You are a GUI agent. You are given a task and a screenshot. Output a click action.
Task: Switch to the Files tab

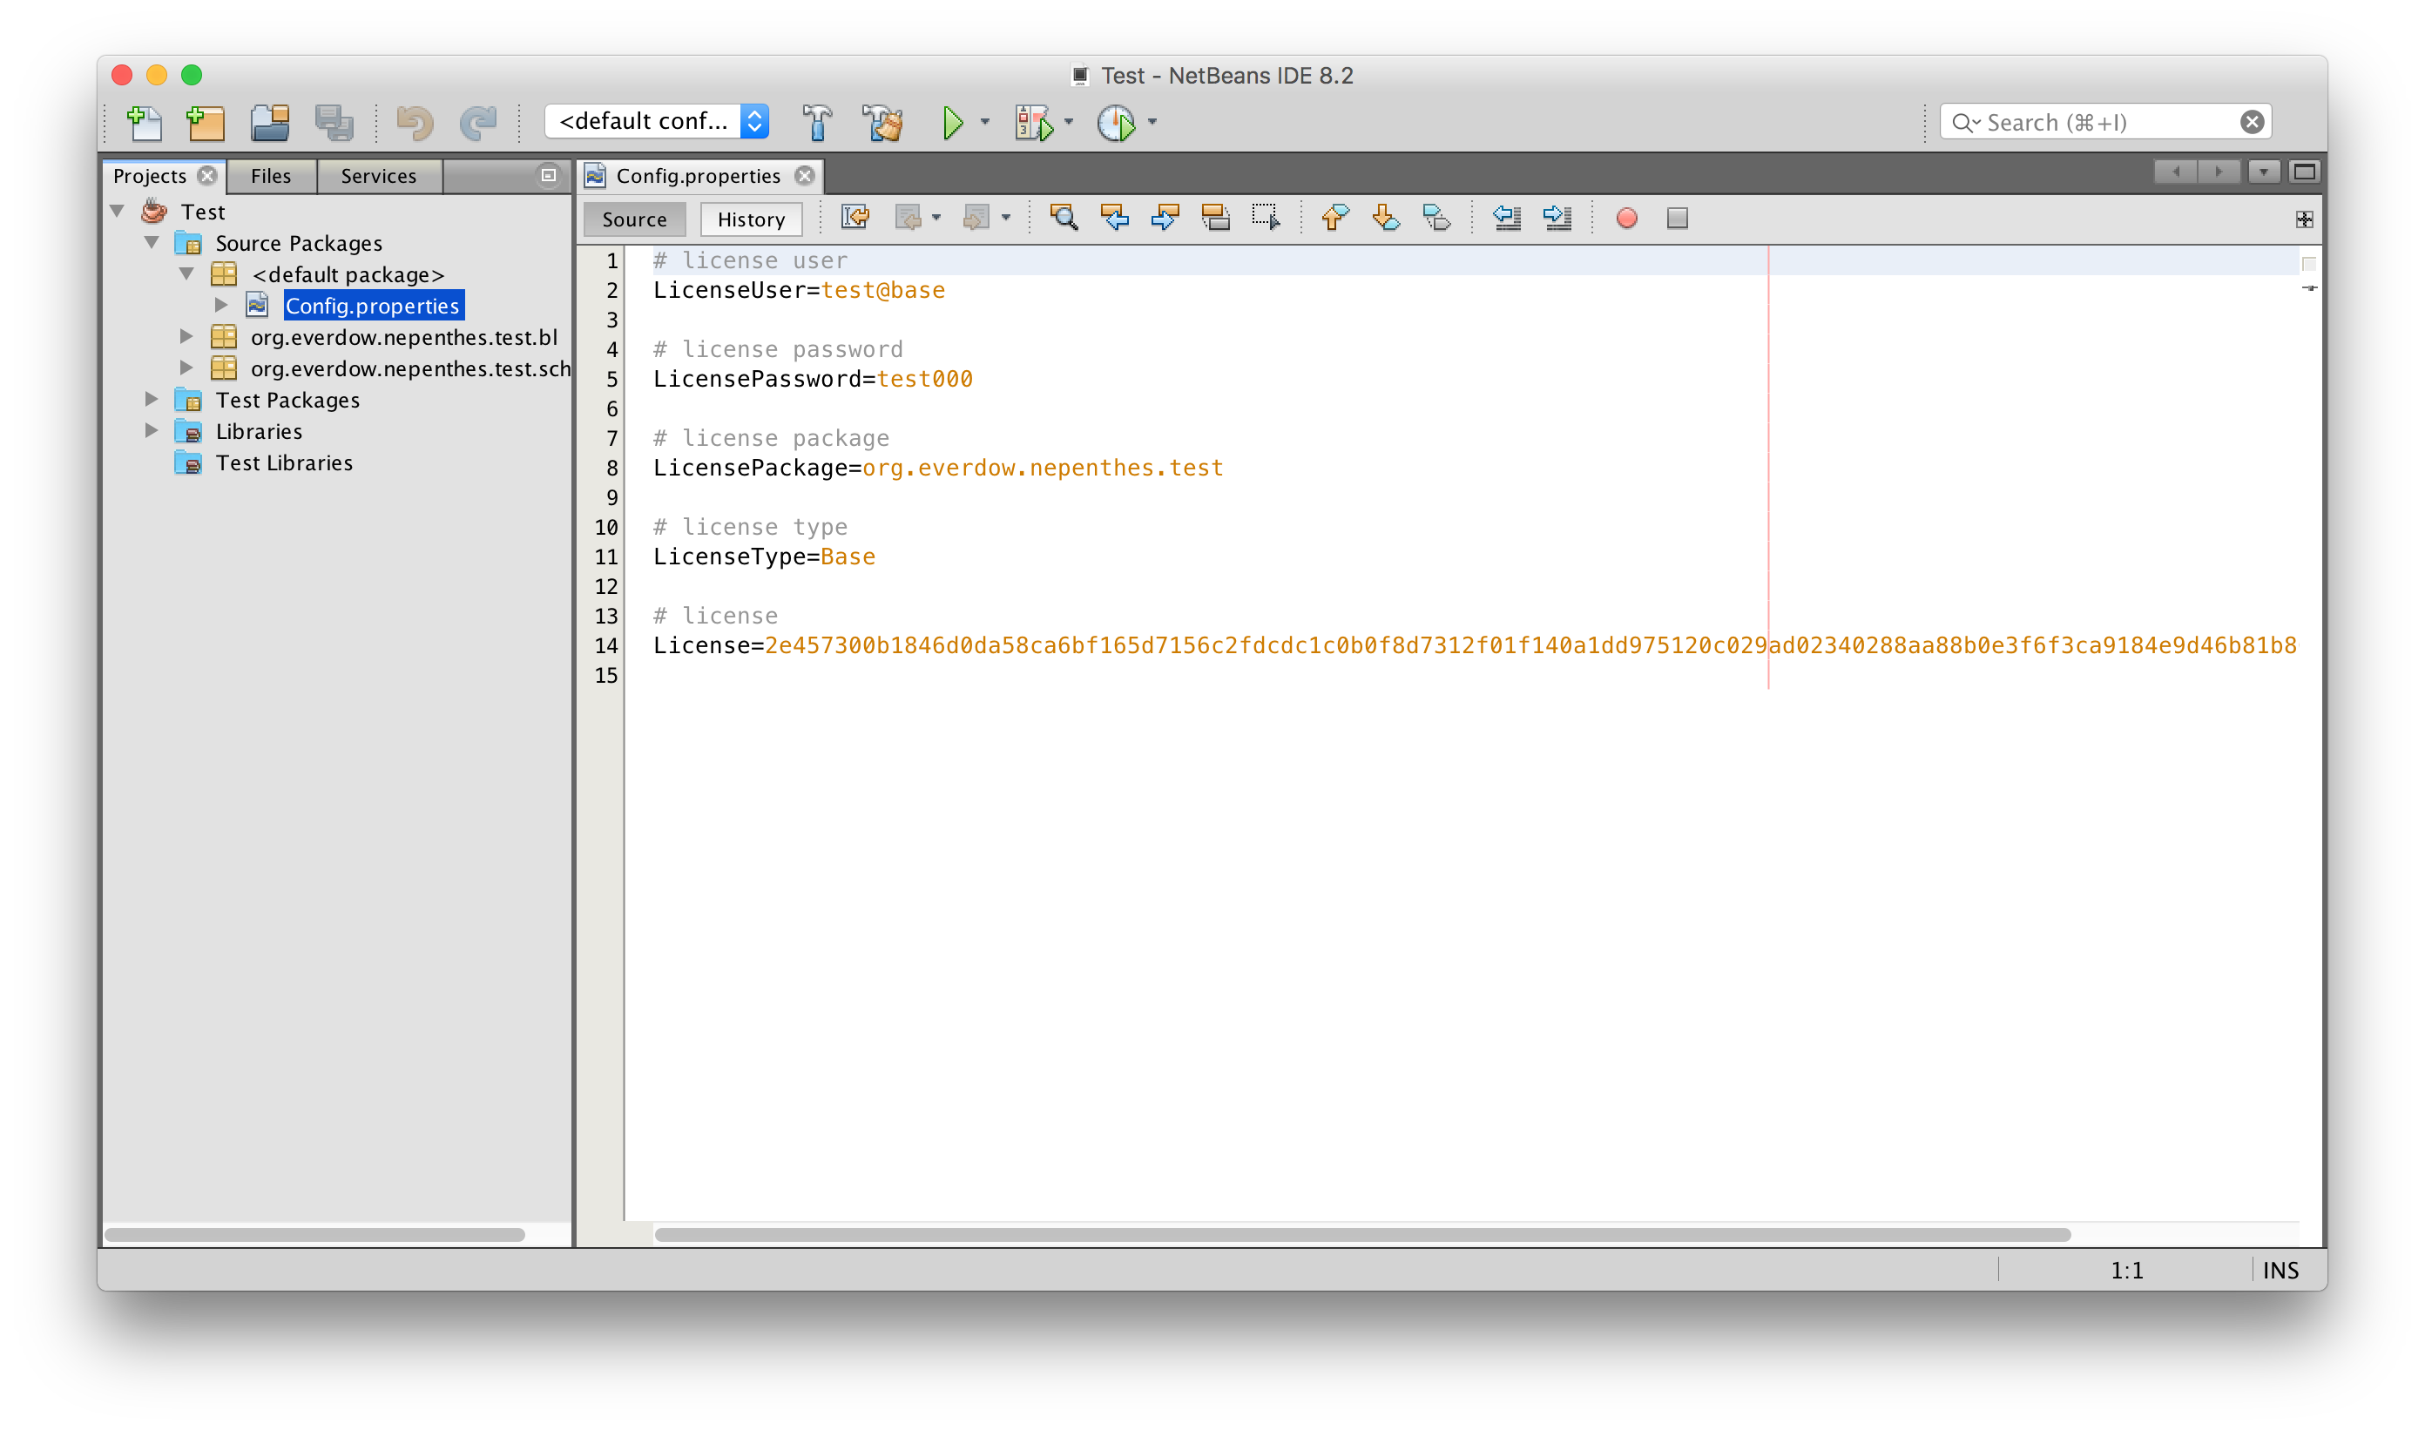click(271, 175)
